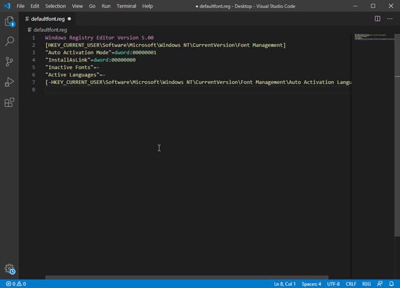Split the editor to the right

[377, 19]
